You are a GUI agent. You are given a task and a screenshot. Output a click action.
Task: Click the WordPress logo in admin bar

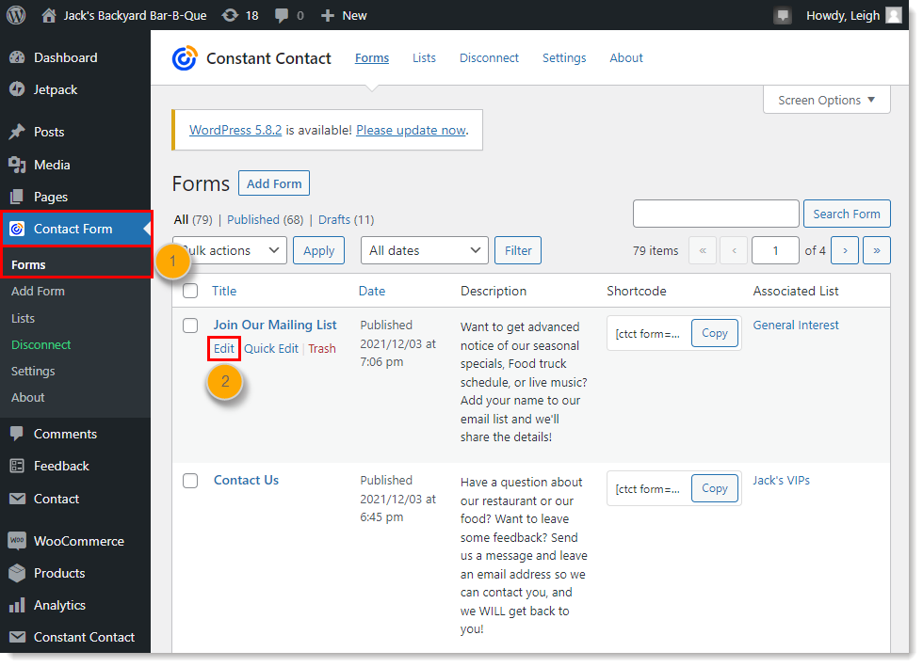(x=16, y=15)
